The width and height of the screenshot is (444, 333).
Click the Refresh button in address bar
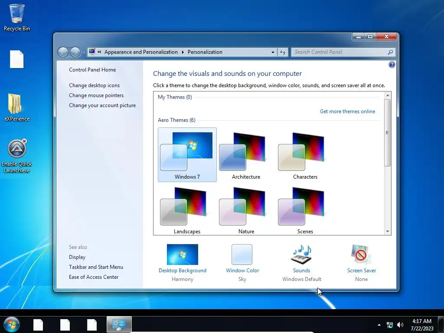(x=283, y=52)
